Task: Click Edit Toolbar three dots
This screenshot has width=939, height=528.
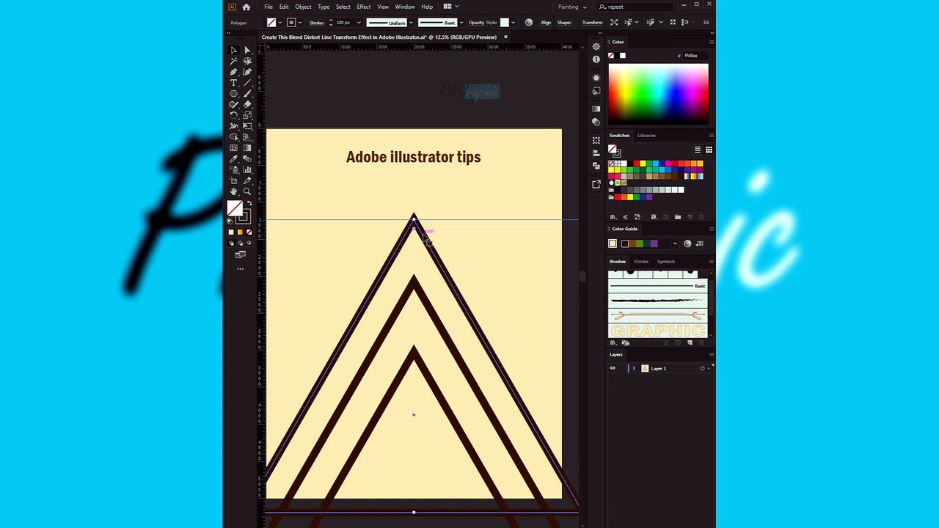Action: (x=240, y=269)
